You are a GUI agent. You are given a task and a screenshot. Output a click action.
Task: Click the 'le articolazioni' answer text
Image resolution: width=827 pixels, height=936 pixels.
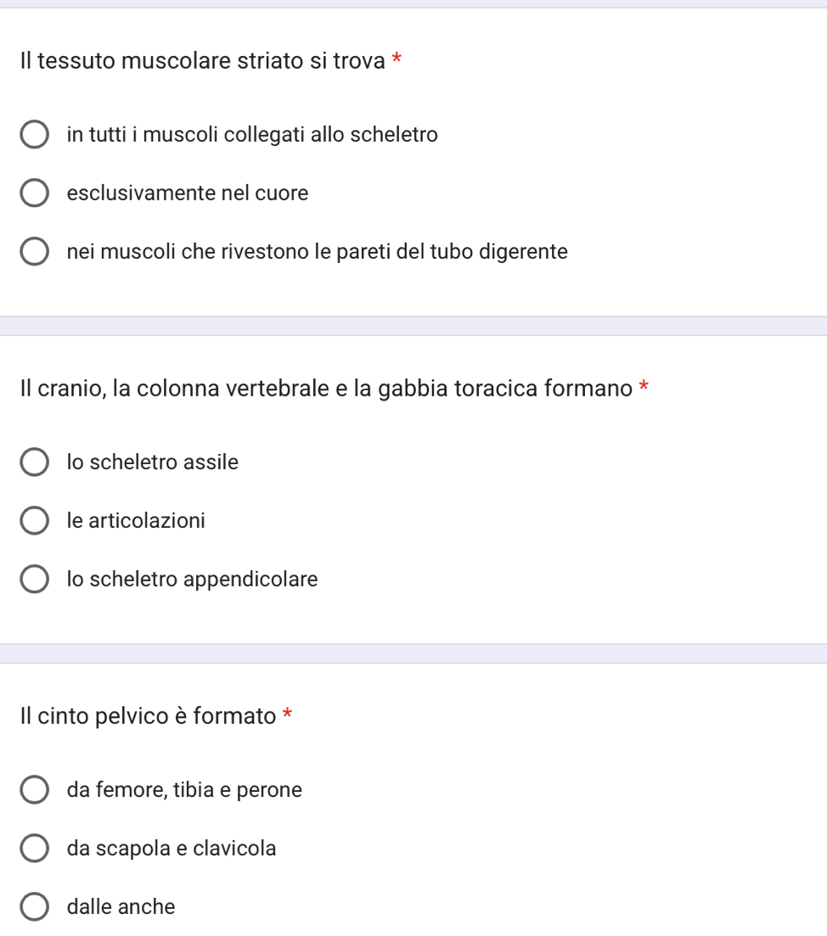tap(136, 520)
